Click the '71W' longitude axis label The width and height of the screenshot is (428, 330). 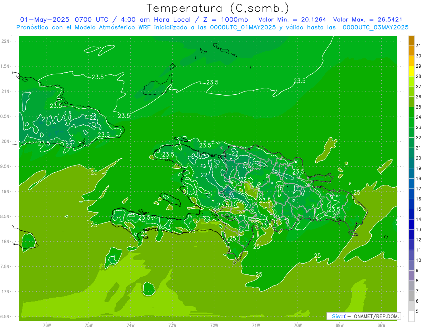point(256,325)
